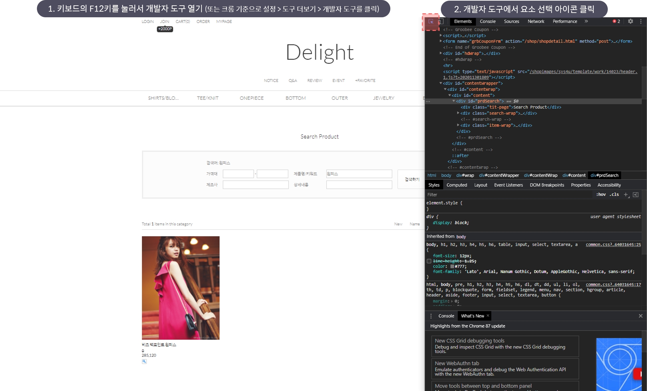Show more DevTools tabs chevron

(586, 21)
